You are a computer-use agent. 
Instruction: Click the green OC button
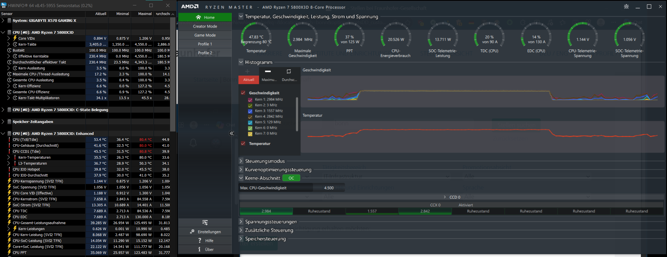click(291, 178)
